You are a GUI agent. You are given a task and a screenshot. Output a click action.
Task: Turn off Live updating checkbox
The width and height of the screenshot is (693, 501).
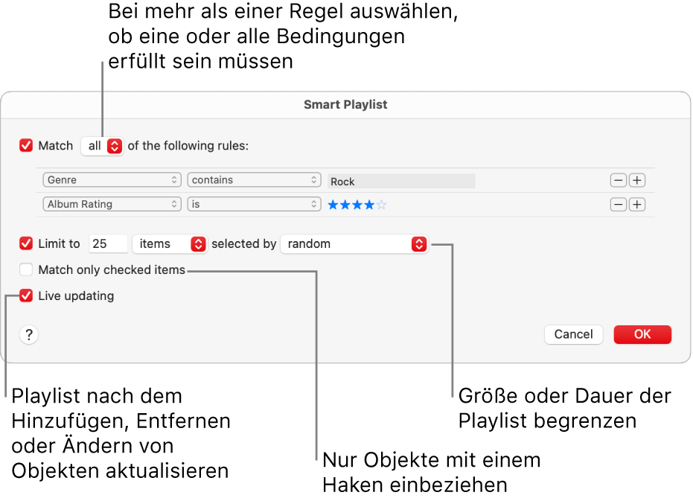[27, 296]
